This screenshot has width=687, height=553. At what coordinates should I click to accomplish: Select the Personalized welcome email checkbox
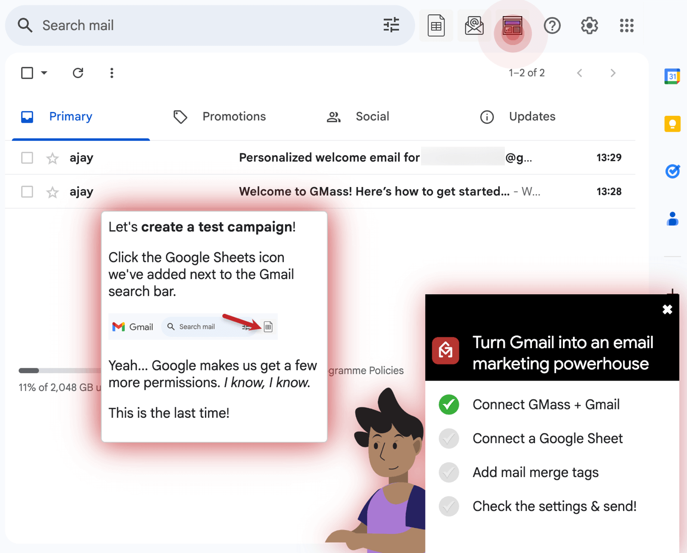(x=27, y=158)
